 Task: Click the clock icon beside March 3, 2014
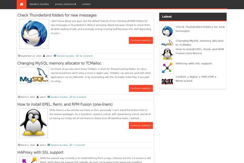coord(19,97)
